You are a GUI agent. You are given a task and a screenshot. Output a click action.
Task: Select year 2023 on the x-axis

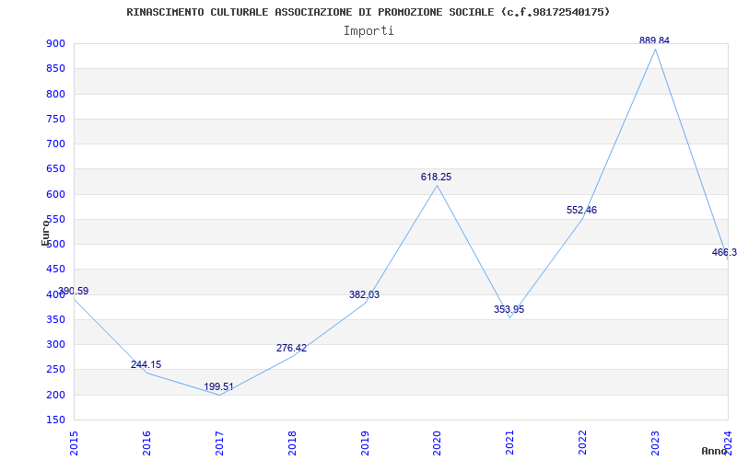(655, 441)
